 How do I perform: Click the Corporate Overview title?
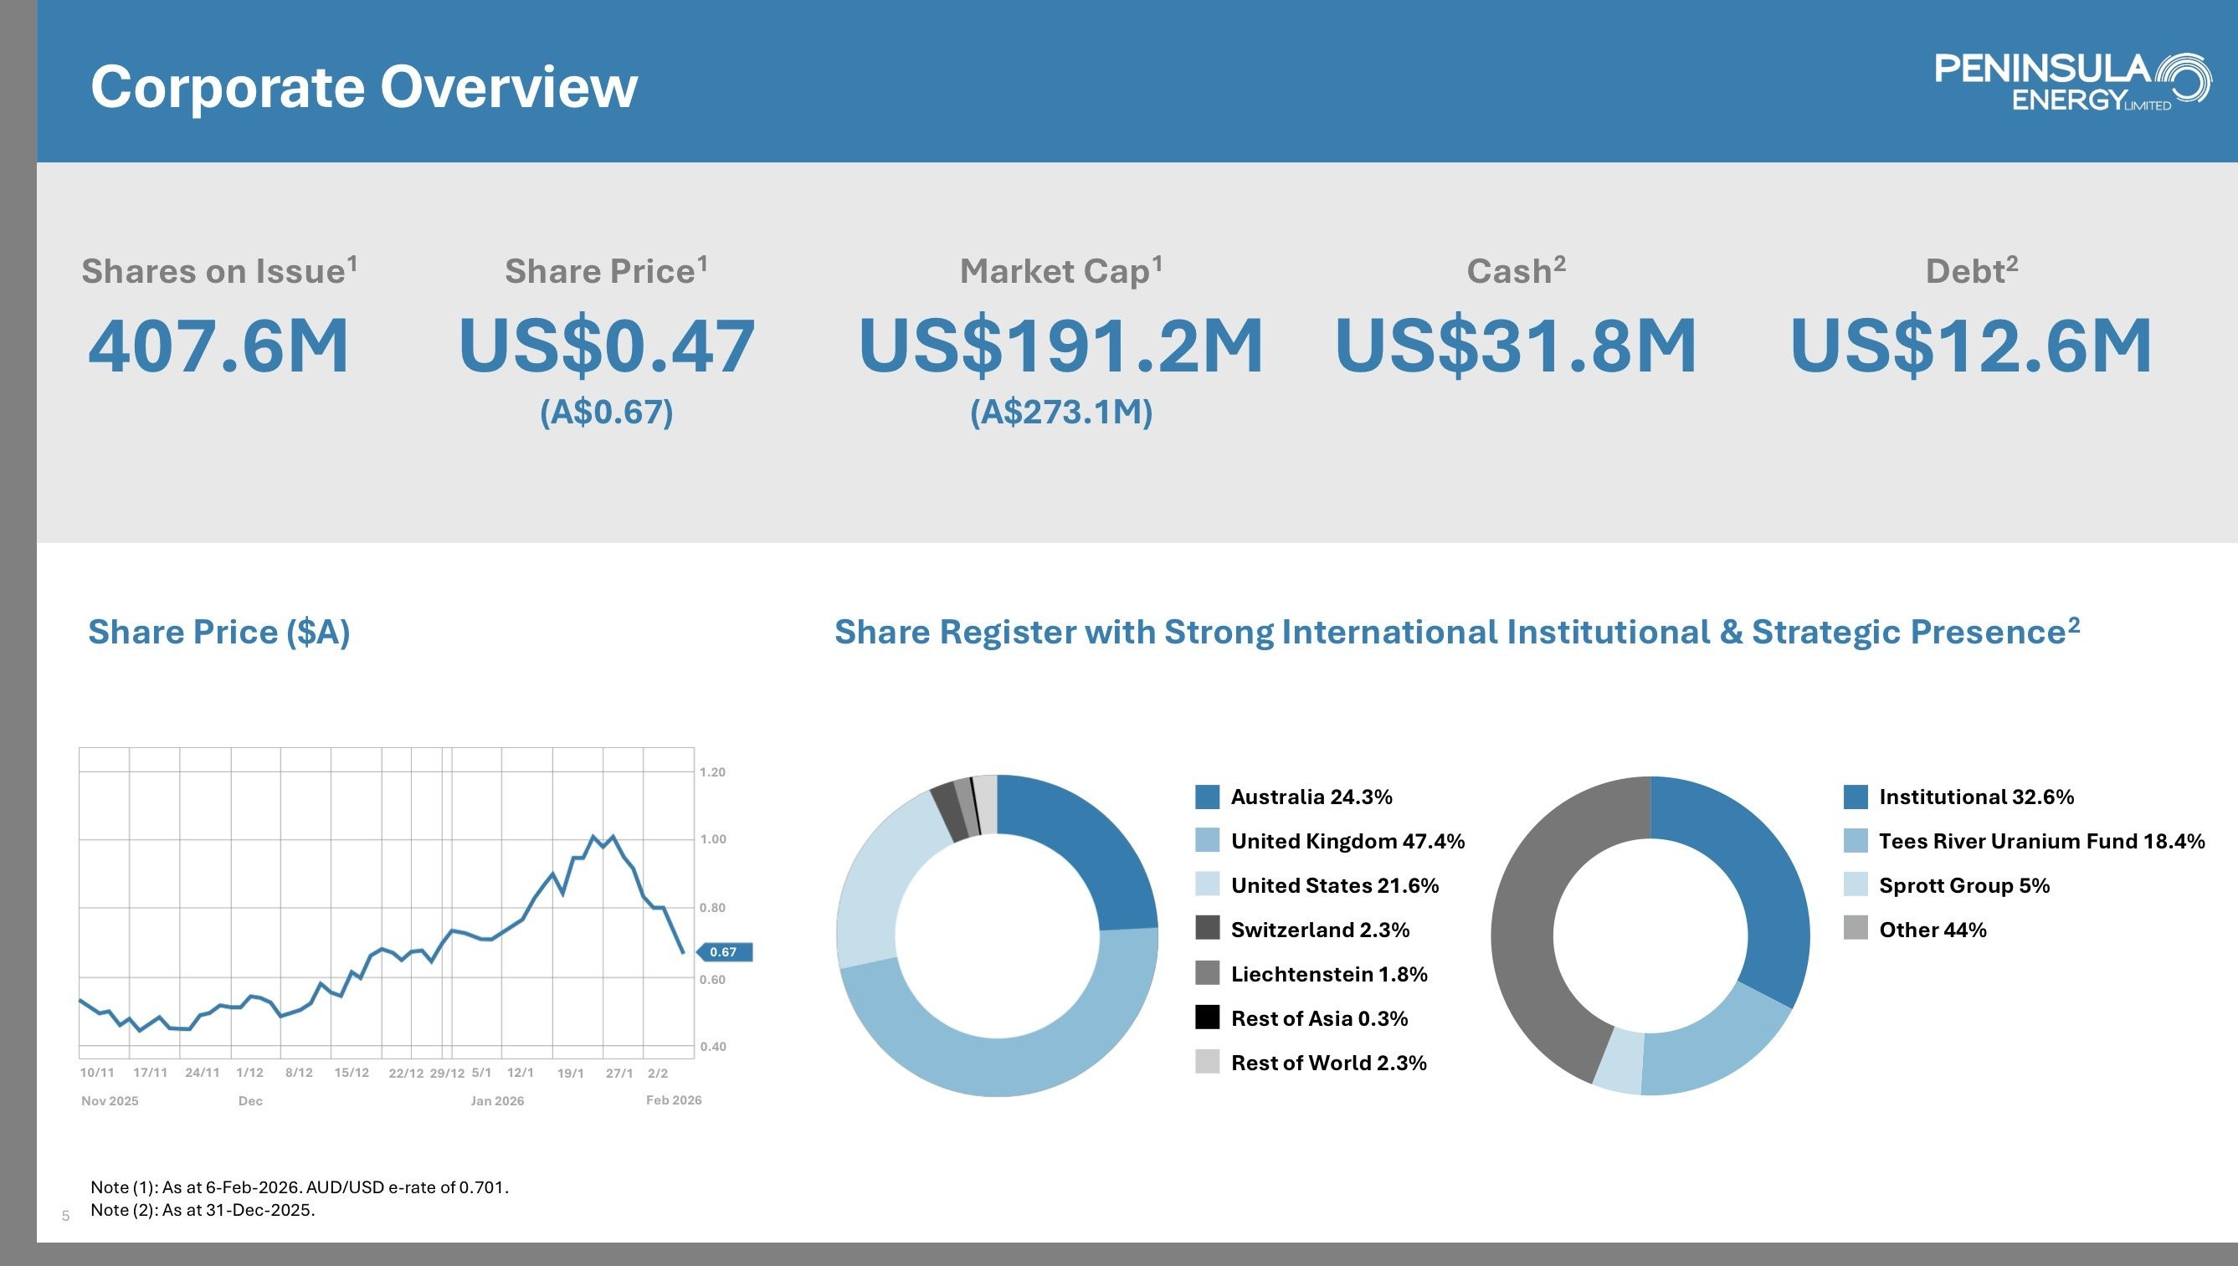(363, 87)
